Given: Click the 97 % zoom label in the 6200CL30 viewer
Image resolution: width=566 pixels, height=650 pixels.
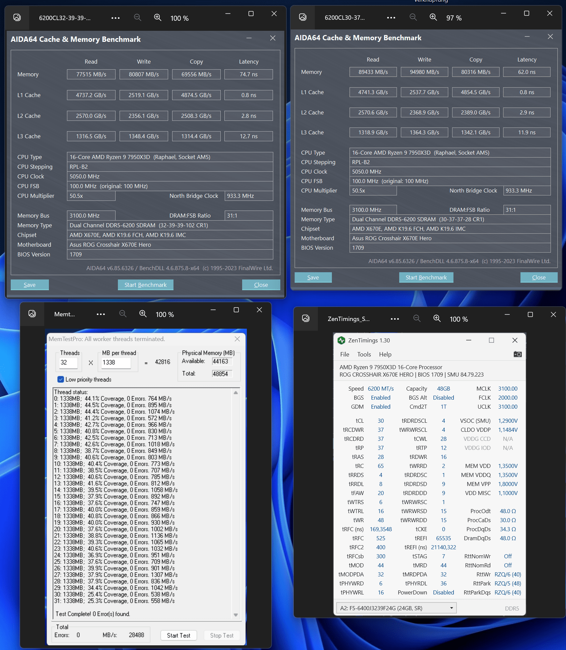Looking at the screenshot, I should [454, 18].
